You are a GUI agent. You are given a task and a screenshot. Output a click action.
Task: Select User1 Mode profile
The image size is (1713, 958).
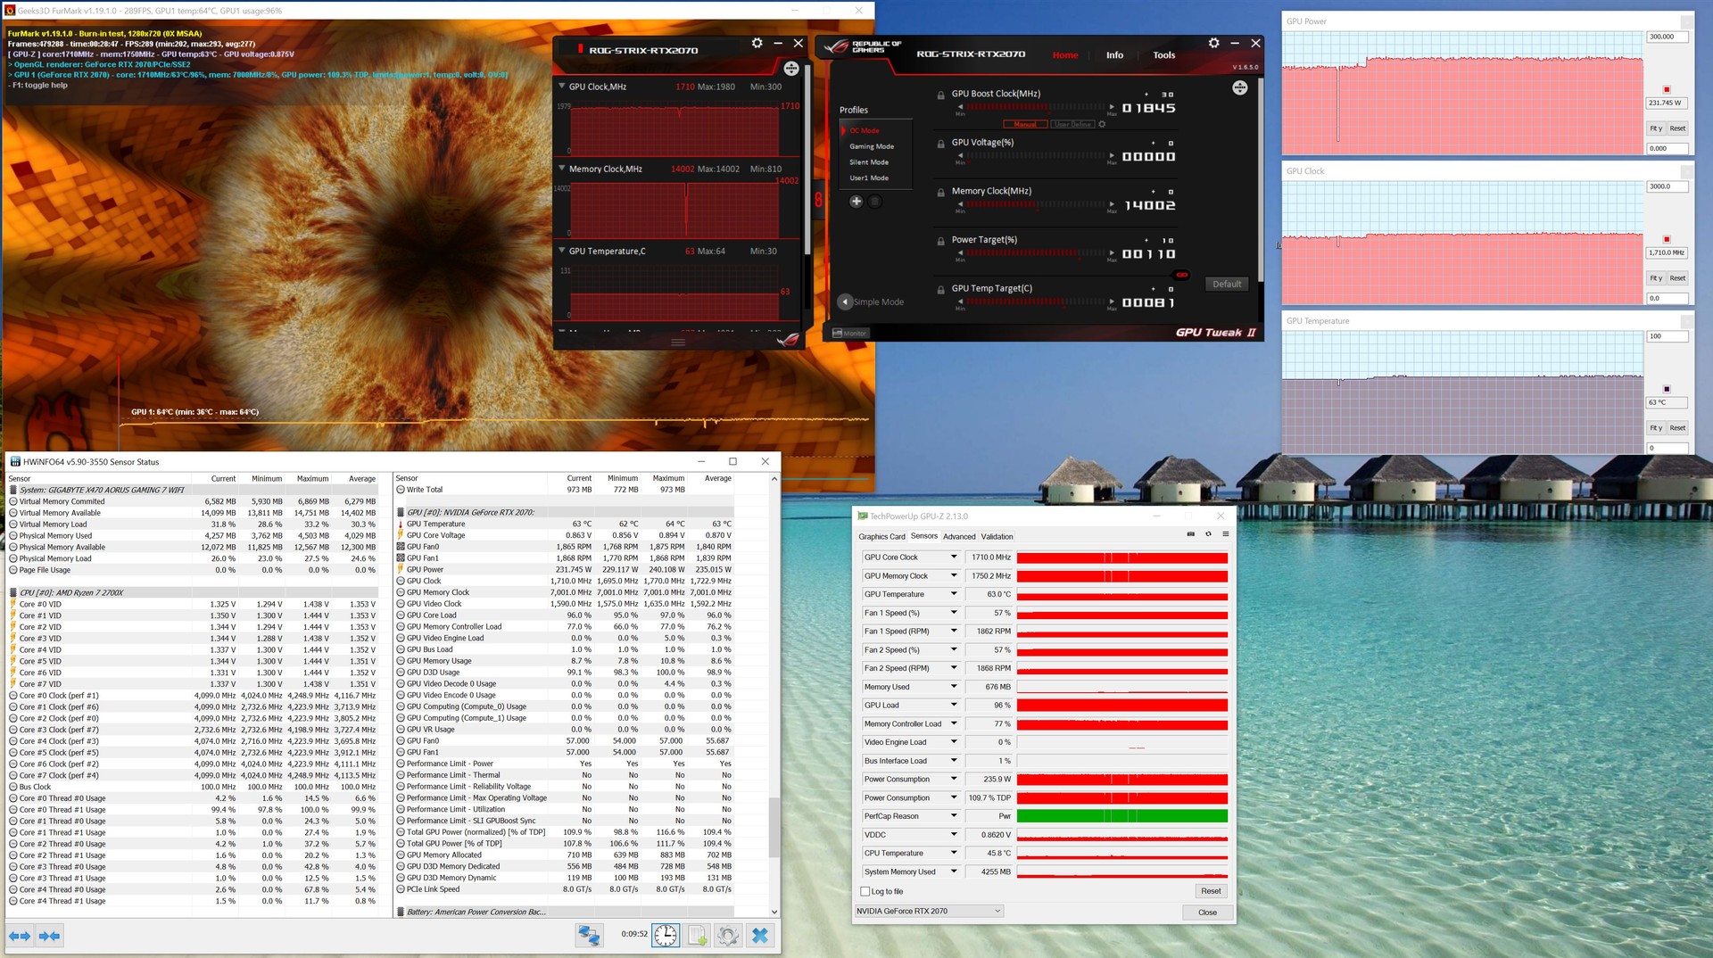pos(869,178)
